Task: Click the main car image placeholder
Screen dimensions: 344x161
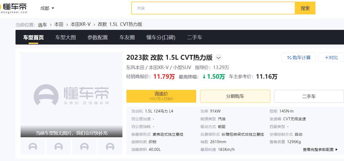Action: click(71, 95)
